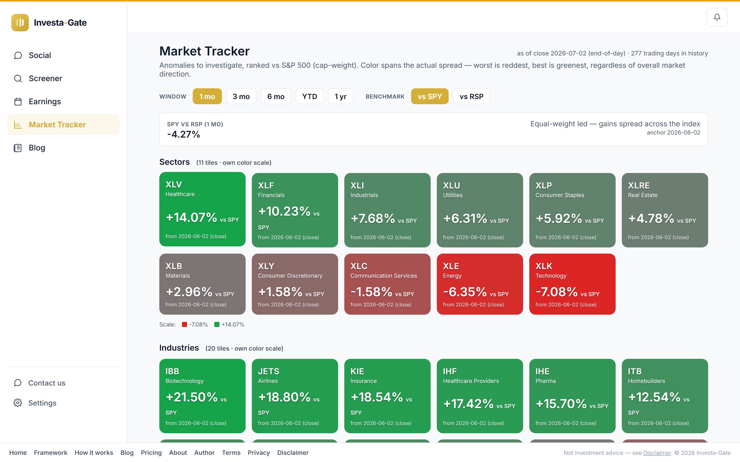
Task: Open the Framework footer link
Action: click(50, 453)
